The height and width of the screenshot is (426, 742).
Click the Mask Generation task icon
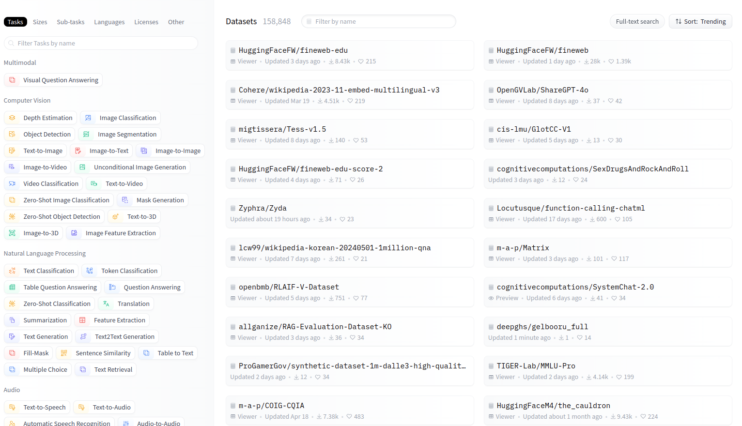point(124,200)
